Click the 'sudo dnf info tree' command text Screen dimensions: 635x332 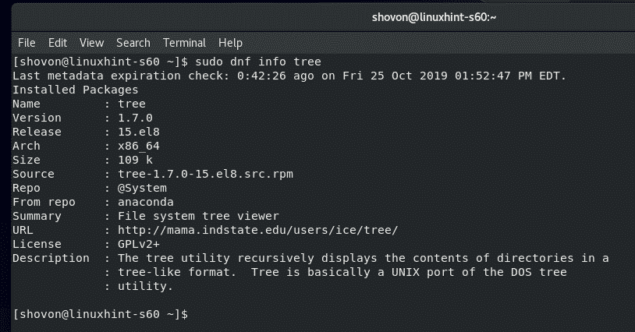coord(256,62)
